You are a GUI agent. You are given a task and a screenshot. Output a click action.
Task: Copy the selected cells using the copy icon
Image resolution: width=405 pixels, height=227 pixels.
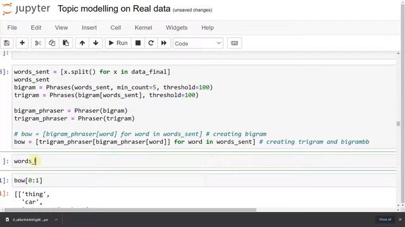click(52, 43)
